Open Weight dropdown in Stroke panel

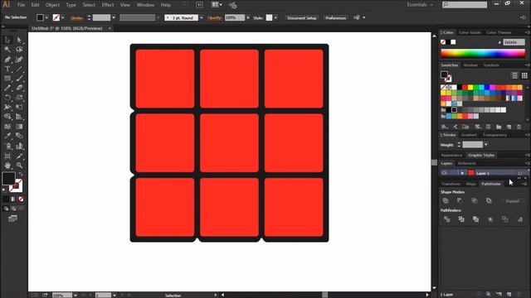tap(486, 145)
